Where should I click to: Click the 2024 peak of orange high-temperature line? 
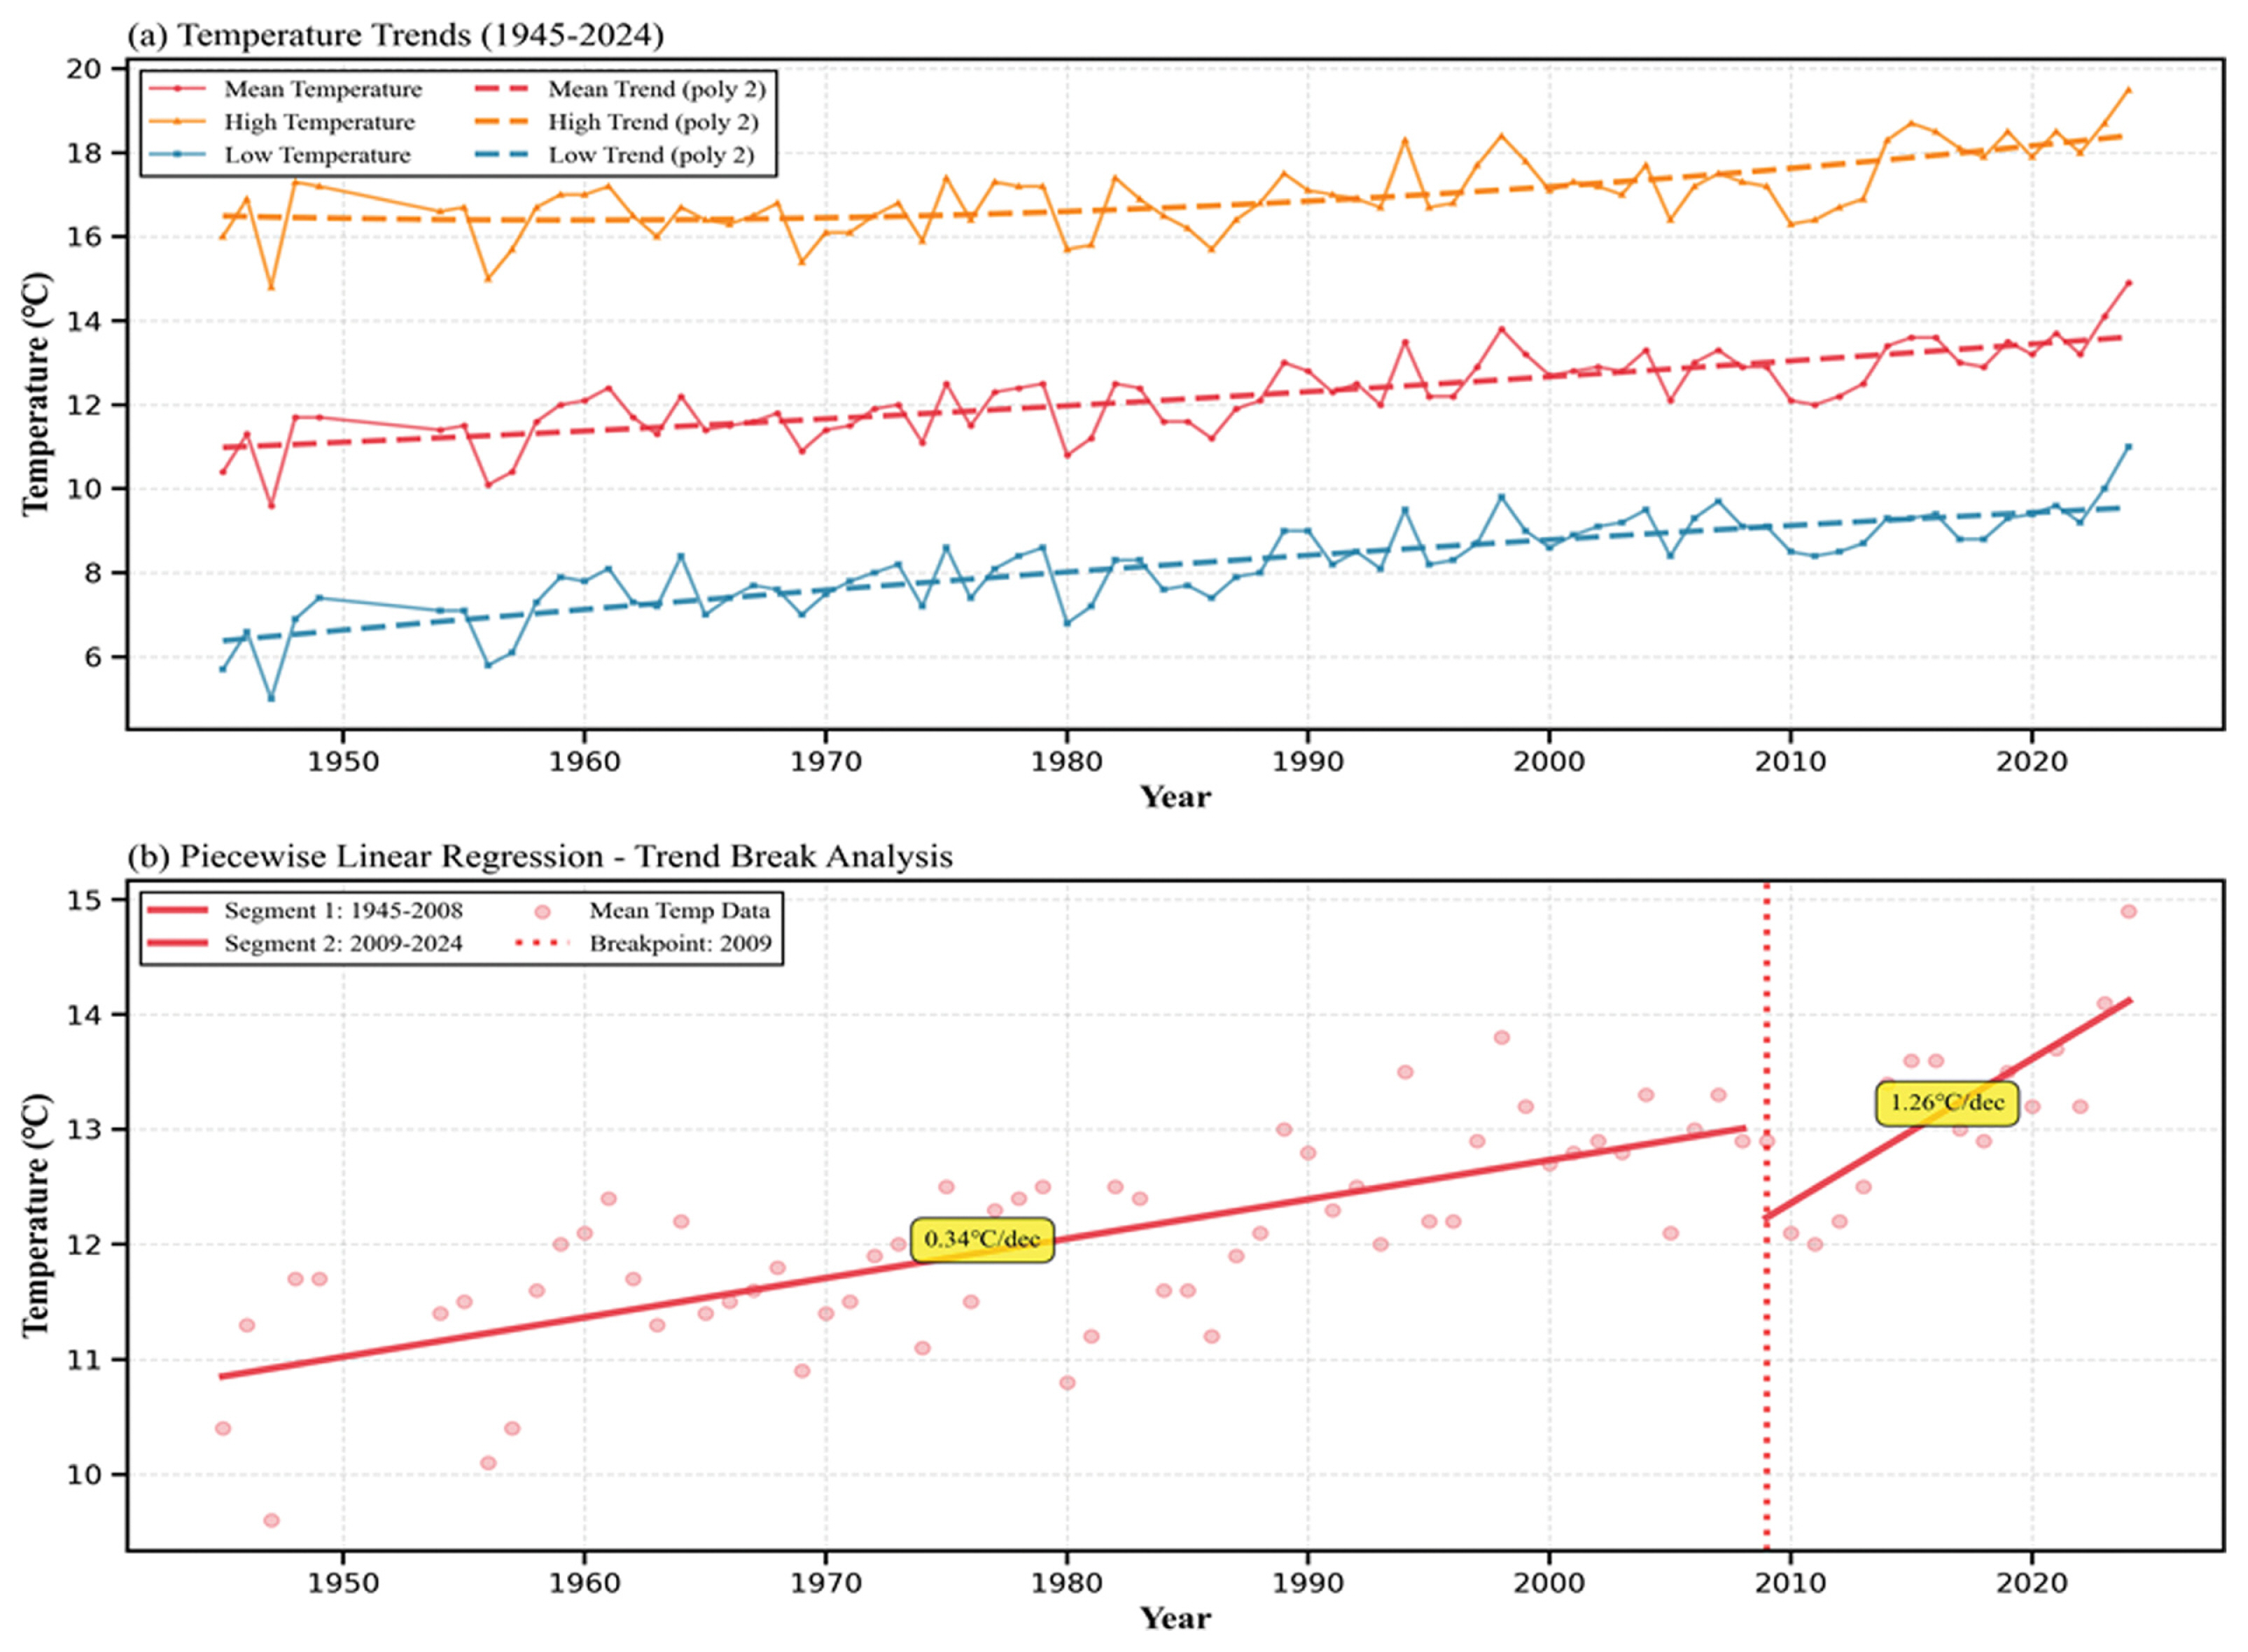2128,90
